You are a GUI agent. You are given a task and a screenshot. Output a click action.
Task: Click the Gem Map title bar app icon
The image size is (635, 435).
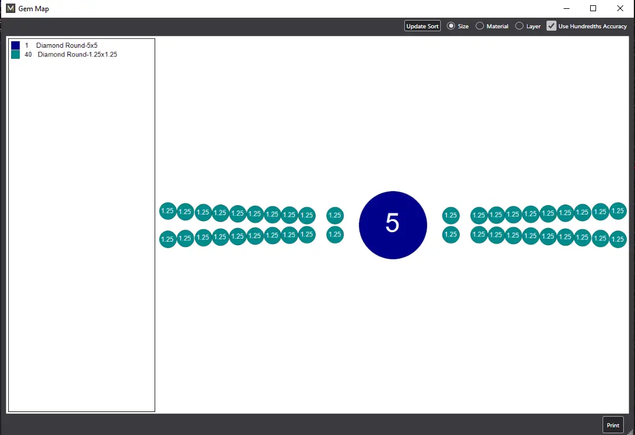click(x=10, y=9)
